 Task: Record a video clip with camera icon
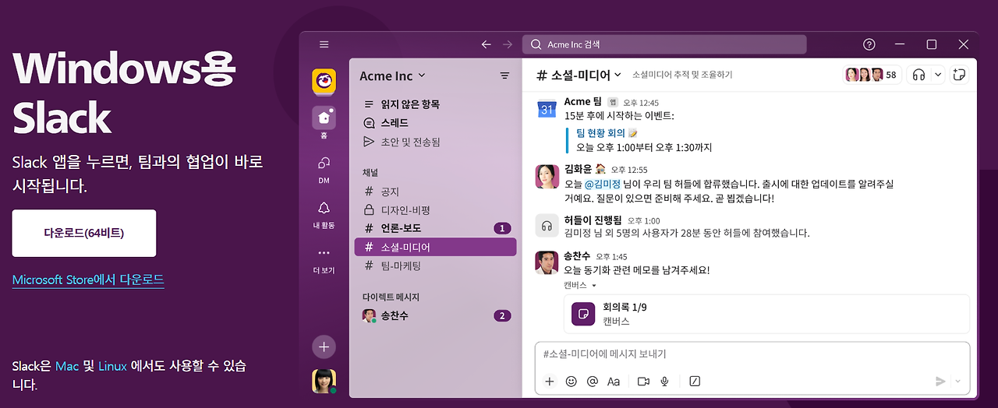643,381
